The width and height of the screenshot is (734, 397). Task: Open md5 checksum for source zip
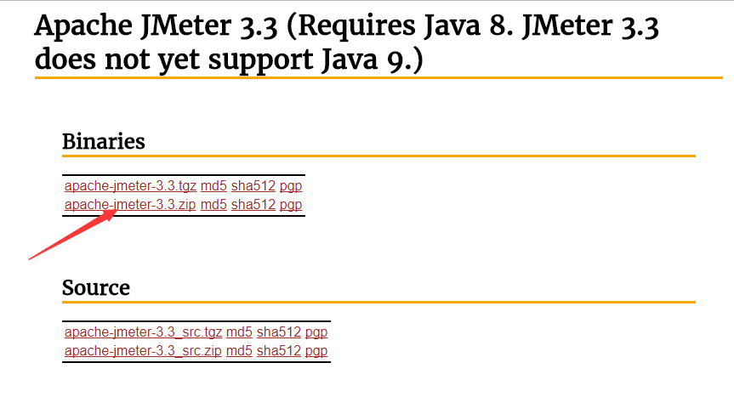point(239,351)
